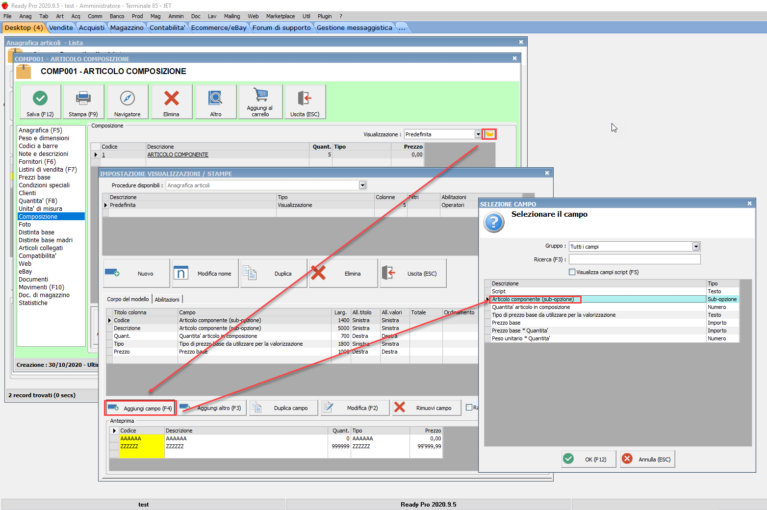Click the red Elimina X in article toolbar
The image size is (767, 510).
(172, 99)
